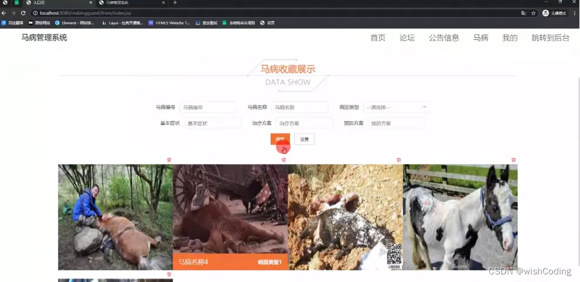580x282 pixels.
Task: Go to 首页 in the site navigation
Action: 378,37
